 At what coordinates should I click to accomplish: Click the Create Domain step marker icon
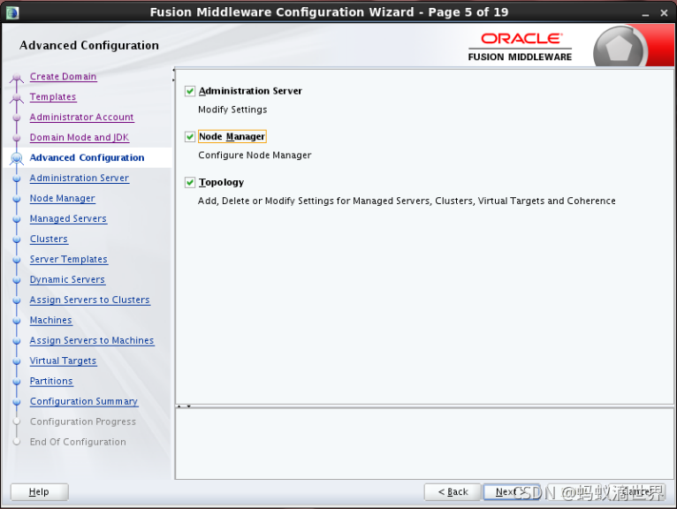pyautogui.click(x=17, y=78)
